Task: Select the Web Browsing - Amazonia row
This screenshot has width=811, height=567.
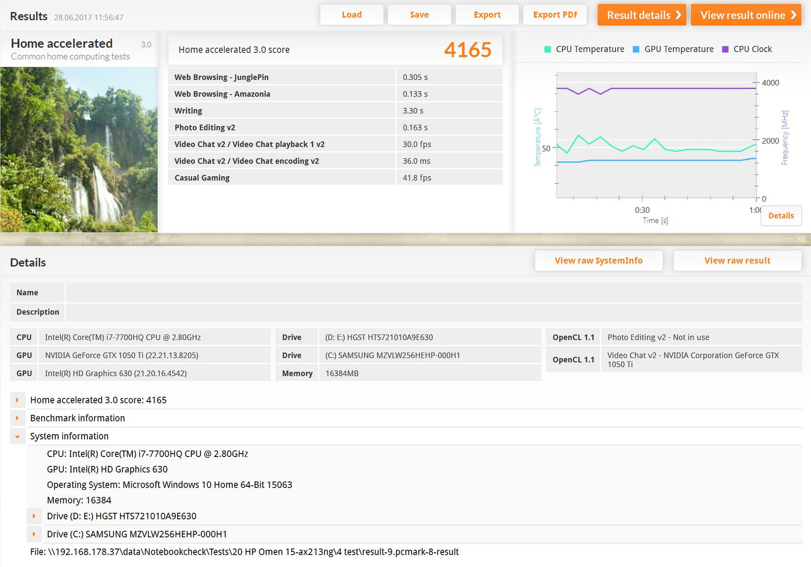Action: click(x=335, y=94)
